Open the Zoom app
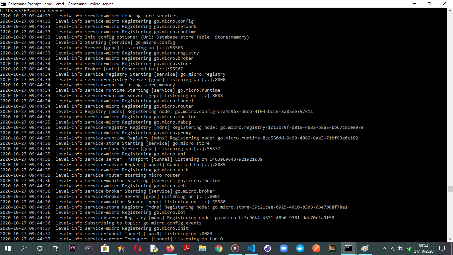Image resolution: width=453 pixels, height=255 pixels. (284, 248)
